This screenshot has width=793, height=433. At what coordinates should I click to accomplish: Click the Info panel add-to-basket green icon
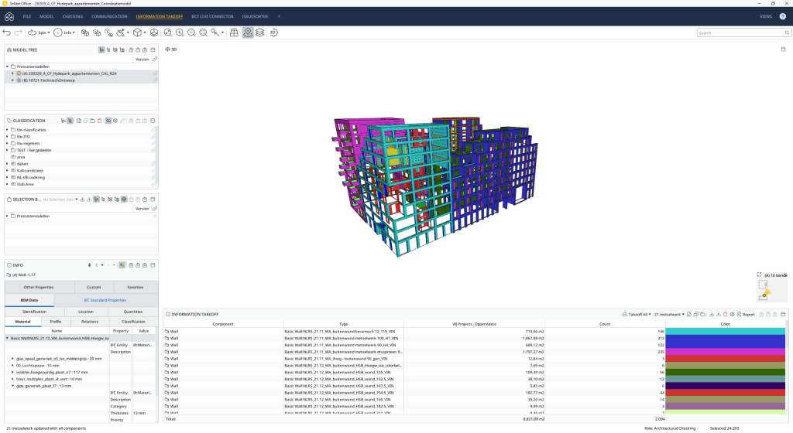click(x=131, y=265)
